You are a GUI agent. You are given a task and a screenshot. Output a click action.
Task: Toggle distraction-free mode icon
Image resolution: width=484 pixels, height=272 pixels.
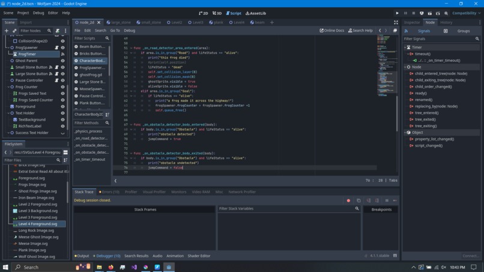pyautogui.click(x=396, y=22)
